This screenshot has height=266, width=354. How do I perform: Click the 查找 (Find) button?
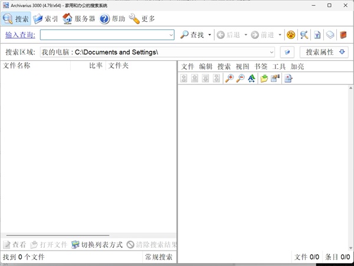192,35
